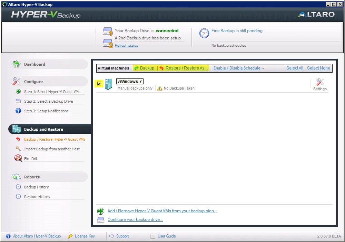This screenshot has height=242, width=345.
Task: Click the Restore History clock icon
Action: (x=18, y=196)
